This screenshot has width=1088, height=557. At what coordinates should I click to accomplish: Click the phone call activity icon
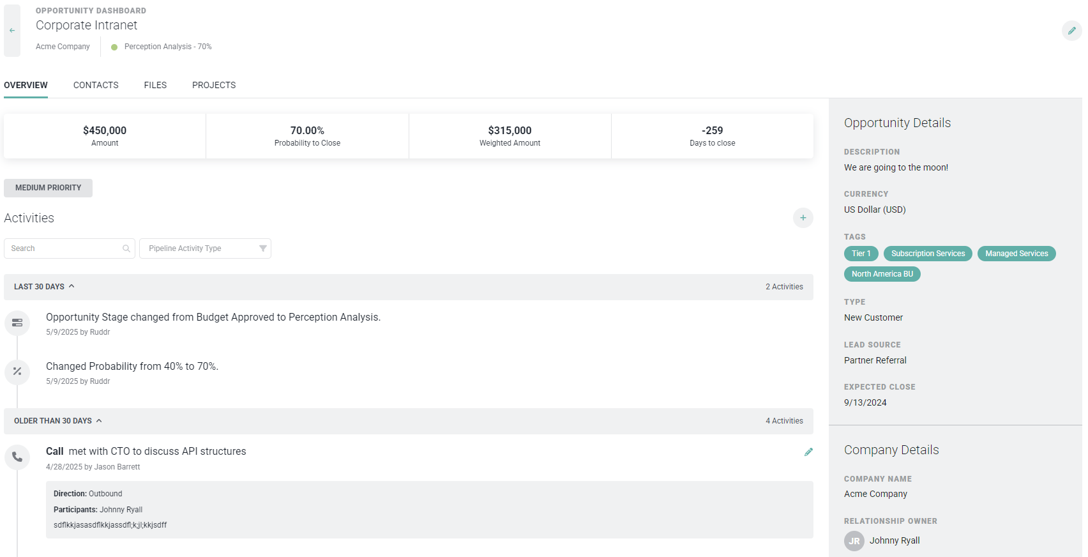pos(17,457)
